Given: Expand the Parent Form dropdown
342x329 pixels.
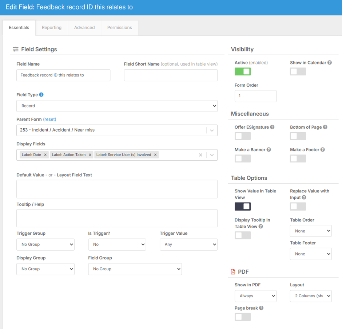Looking at the screenshot, I should point(212,130).
